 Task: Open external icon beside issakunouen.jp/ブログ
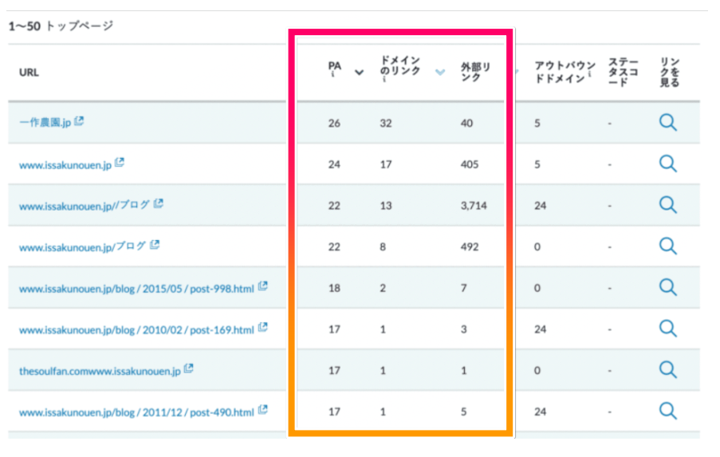point(155,244)
